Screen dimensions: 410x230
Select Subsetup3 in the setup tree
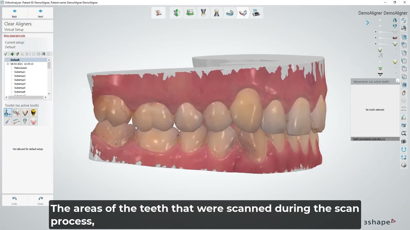point(20,80)
